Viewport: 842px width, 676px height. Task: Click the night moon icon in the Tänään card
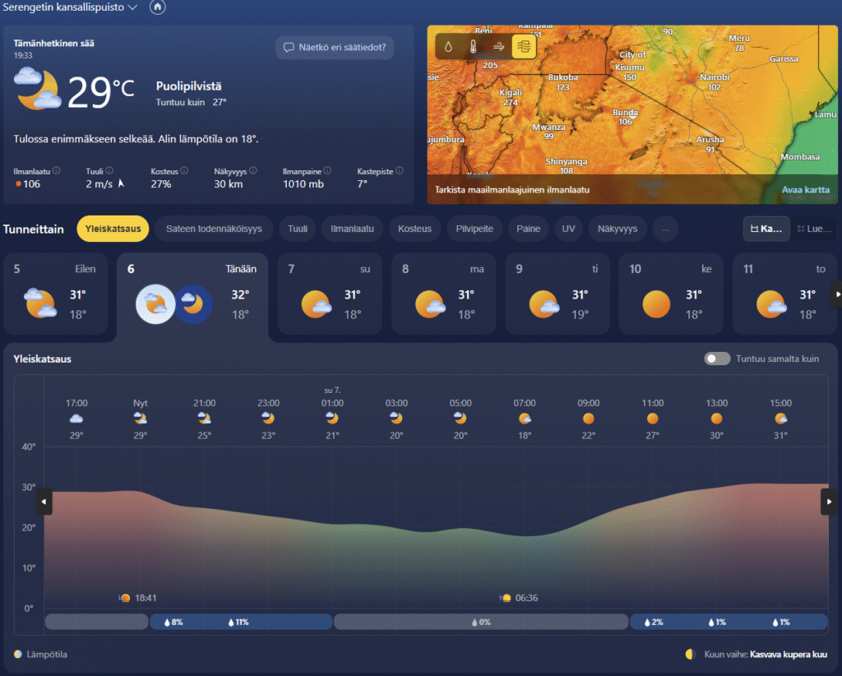click(x=194, y=304)
